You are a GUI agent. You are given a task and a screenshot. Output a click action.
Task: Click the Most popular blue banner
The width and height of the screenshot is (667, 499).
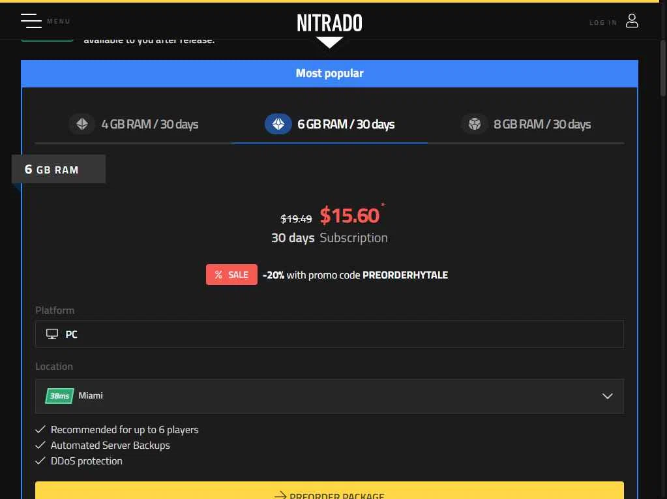pyautogui.click(x=329, y=74)
